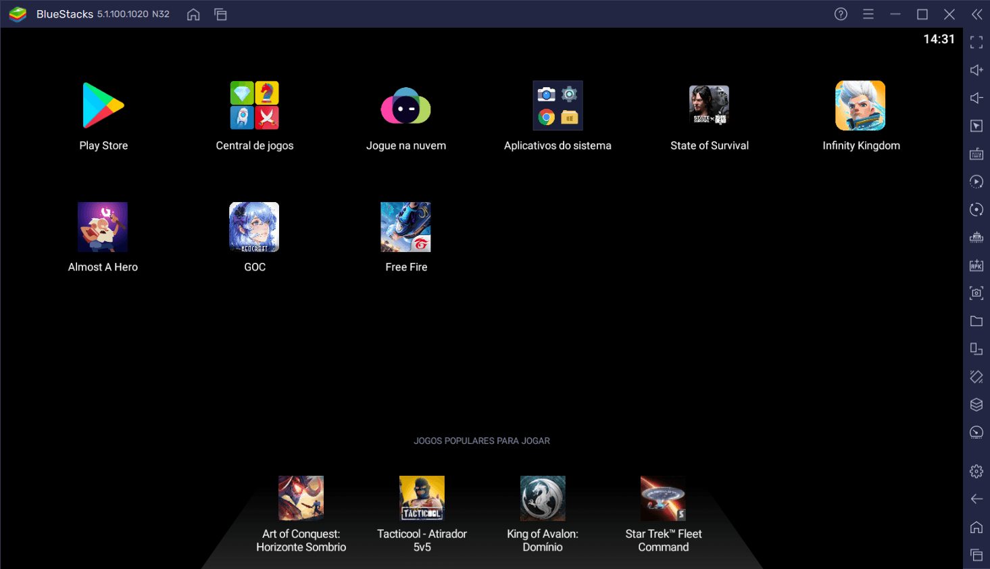The image size is (990, 569).
Task: Open the hamburger menu in title bar
Action: pos(868,14)
